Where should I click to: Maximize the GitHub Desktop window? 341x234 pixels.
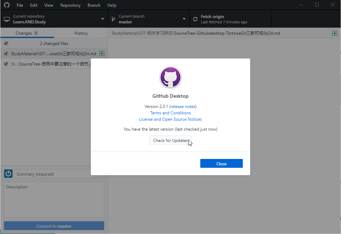(317, 5)
